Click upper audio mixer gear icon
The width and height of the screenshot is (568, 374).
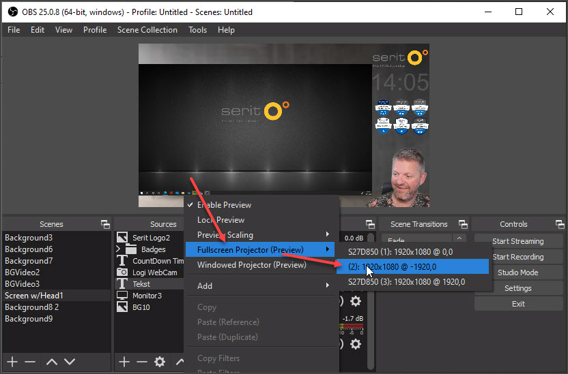pyautogui.click(x=356, y=301)
